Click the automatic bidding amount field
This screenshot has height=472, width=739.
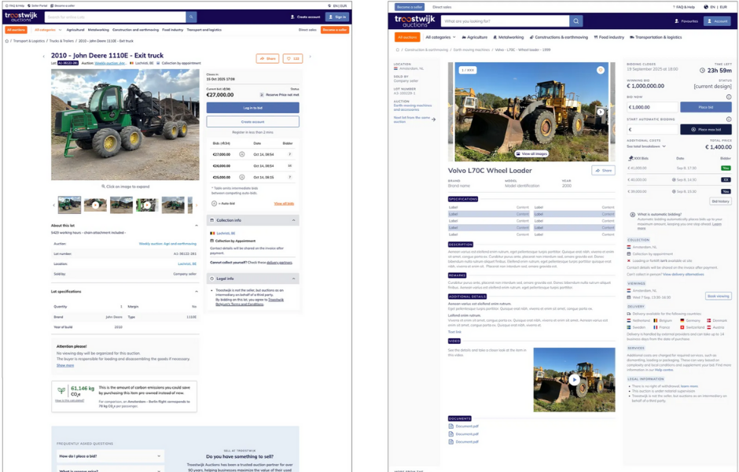pyautogui.click(x=652, y=129)
